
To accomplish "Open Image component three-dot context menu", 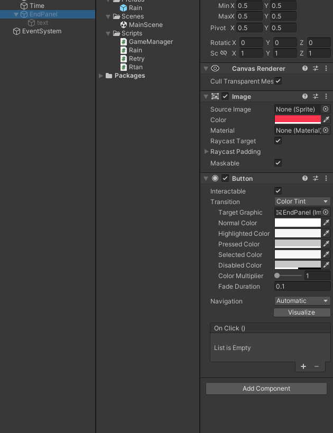I will tap(326, 96).
